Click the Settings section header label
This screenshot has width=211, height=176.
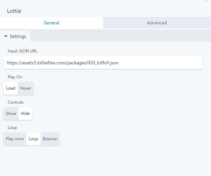point(18,36)
